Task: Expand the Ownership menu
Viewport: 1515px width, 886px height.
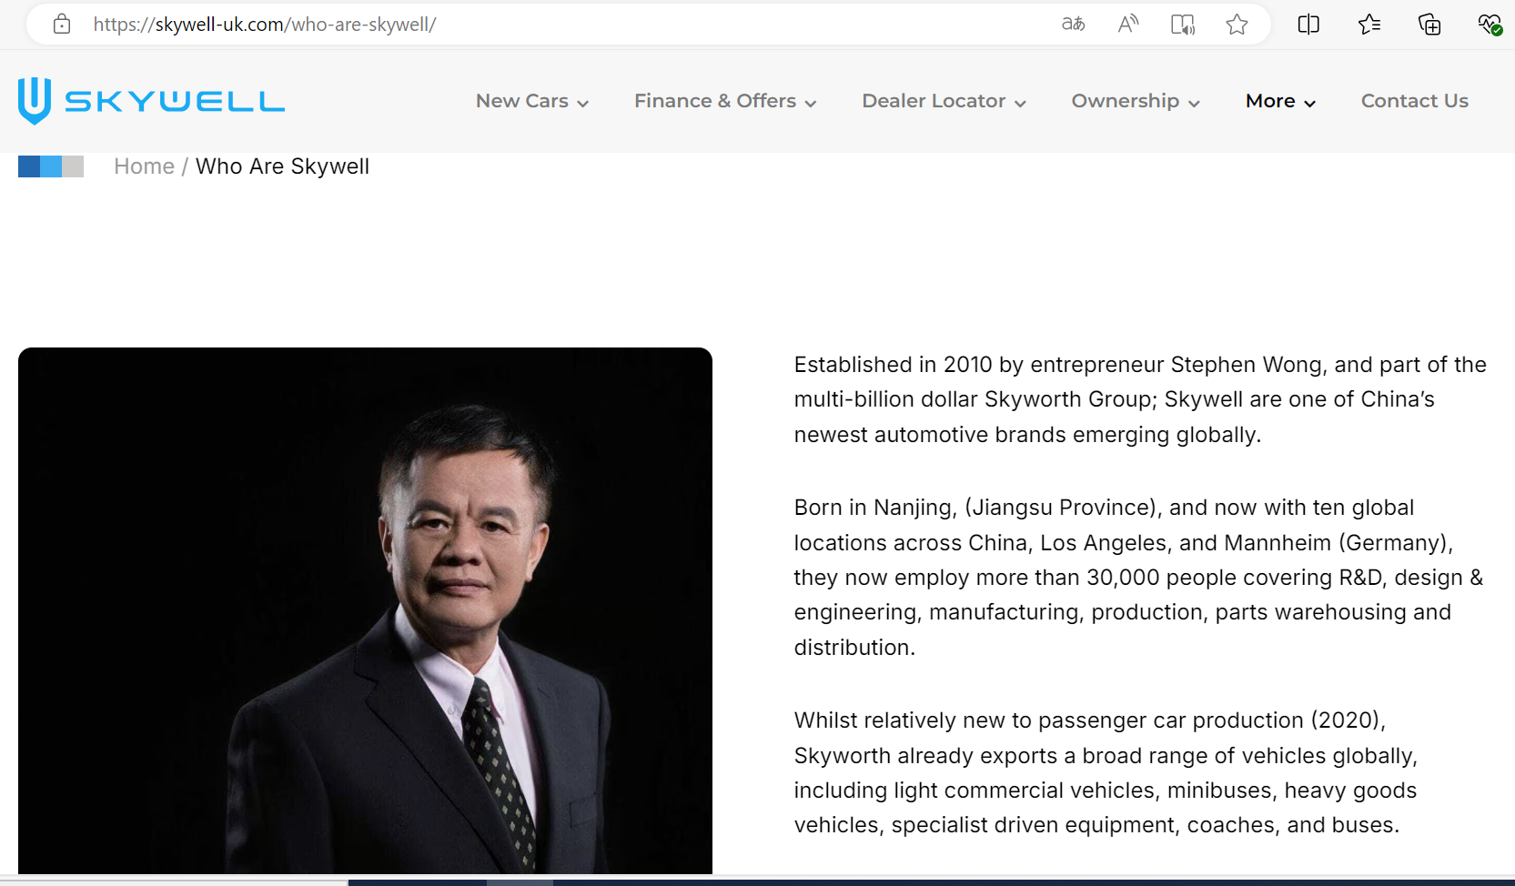Action: click(x=1136, y=101)
